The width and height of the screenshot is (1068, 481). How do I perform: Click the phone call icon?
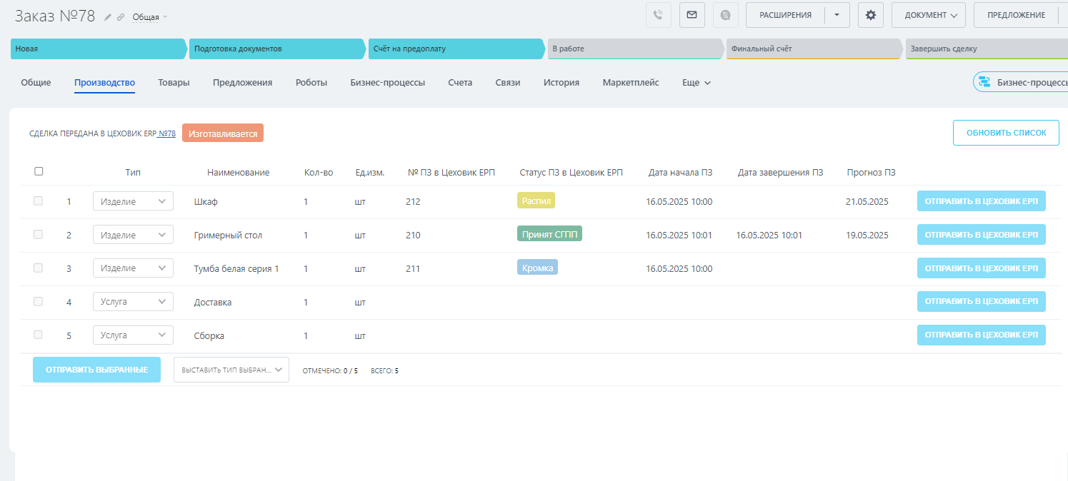658,15
